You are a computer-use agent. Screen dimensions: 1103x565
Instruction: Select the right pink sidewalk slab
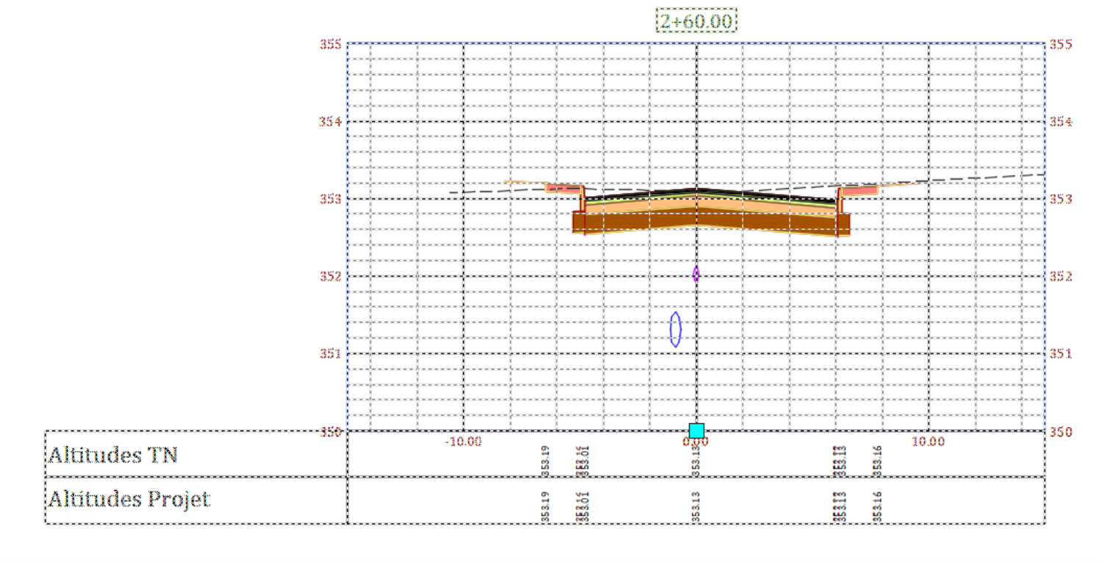[860, 190]
